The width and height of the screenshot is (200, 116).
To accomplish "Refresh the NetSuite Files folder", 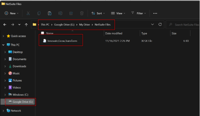I will click(160, 24).
